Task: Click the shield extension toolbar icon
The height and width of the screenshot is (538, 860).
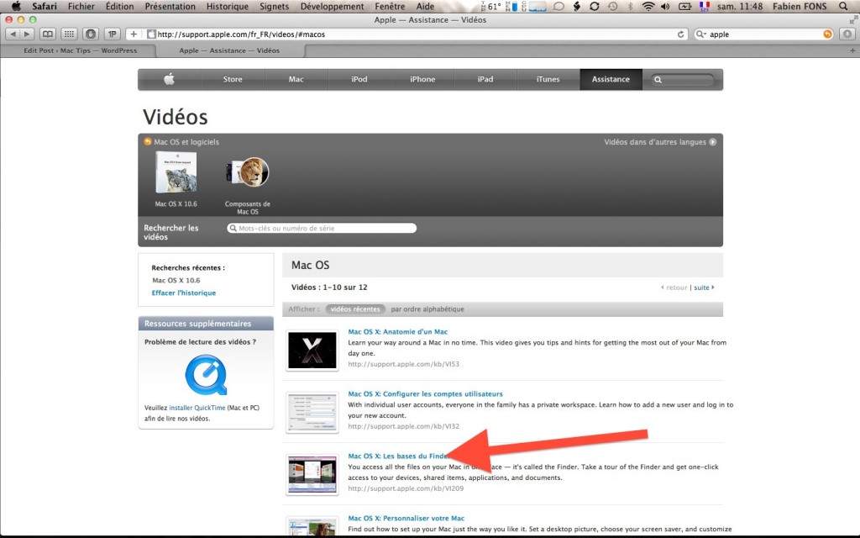Action: 91,34
